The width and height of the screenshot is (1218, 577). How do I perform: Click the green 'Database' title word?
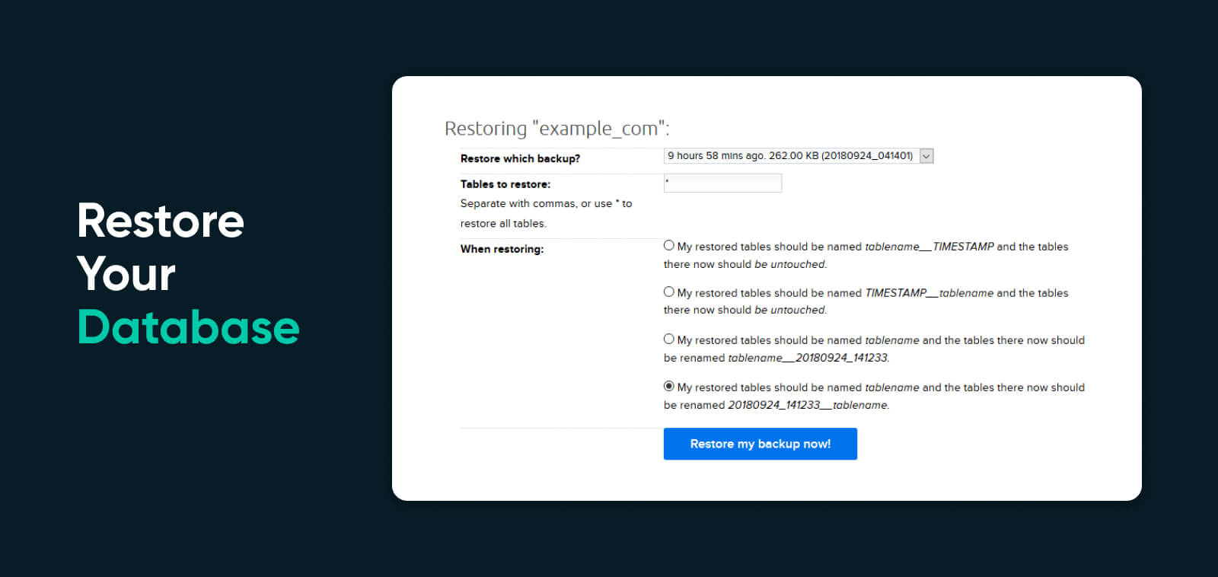(x=188, y=327)
